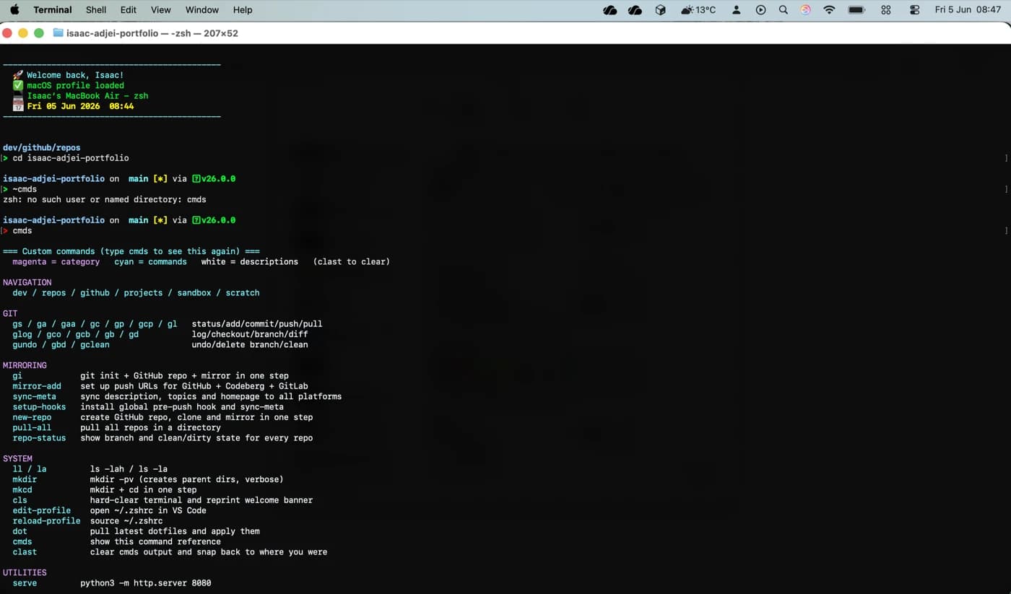This screenshot has height=594, width=1011.
Task: Click the 'gundo' git command
Action: 25,345
